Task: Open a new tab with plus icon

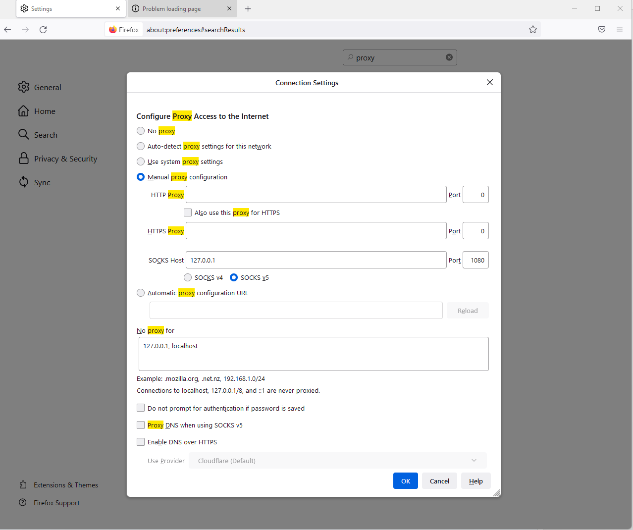Action: pos(248,9)
